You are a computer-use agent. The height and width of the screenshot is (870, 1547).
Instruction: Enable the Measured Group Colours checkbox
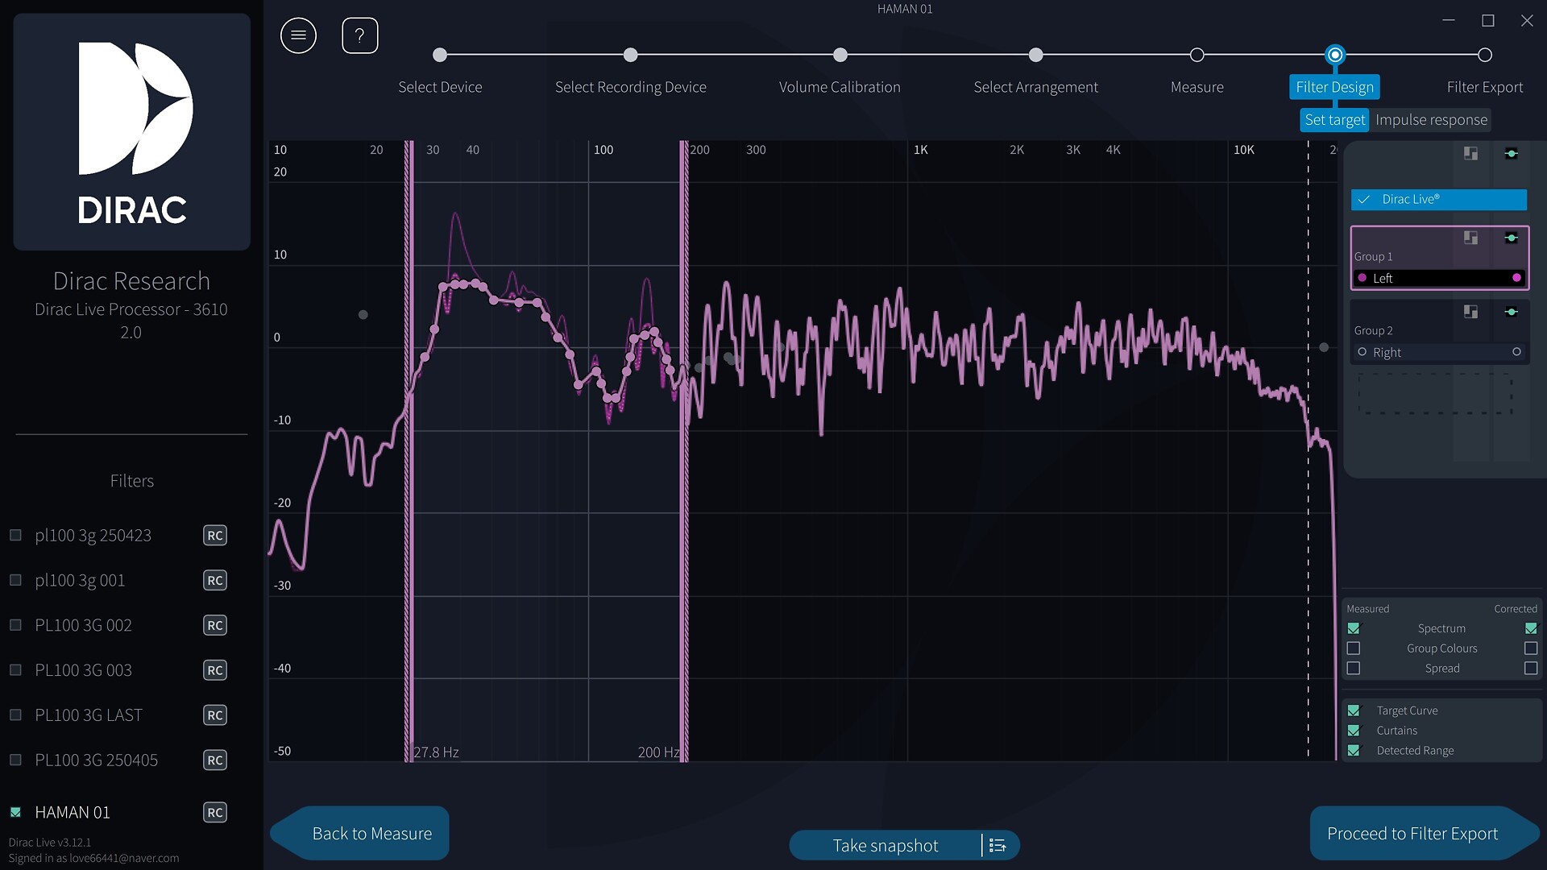pyautogui.click(x=1354, y=648)
